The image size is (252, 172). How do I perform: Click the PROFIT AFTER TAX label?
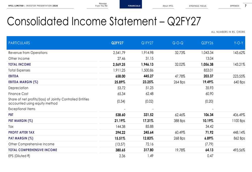[x=21, y=132]
